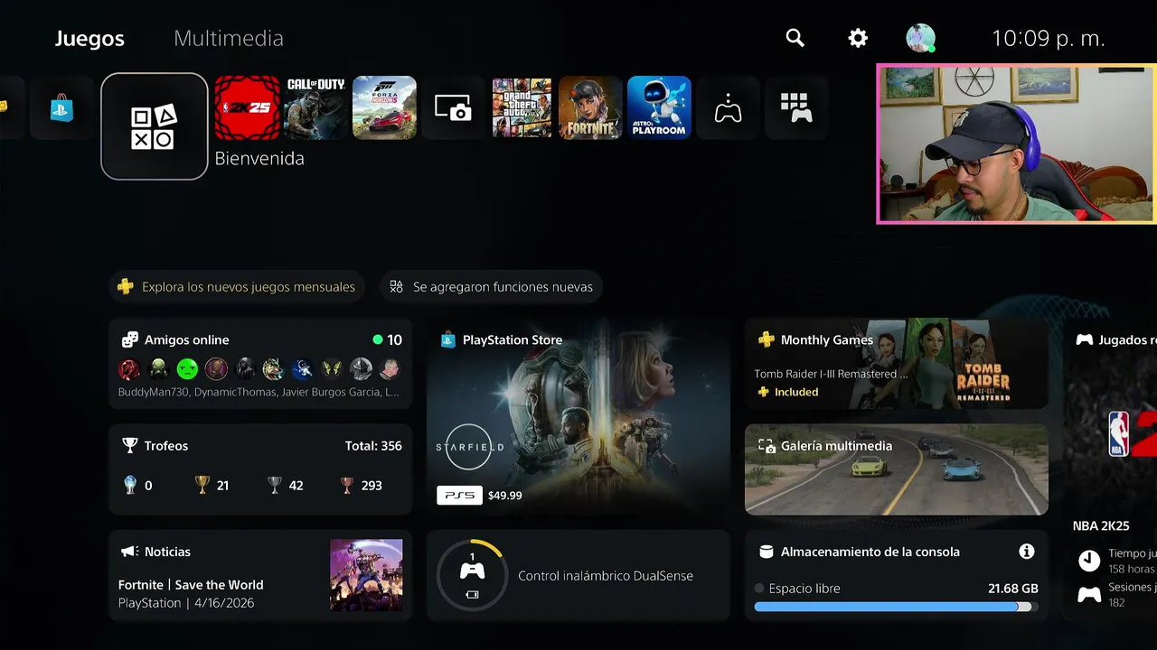Launch the Grand Theft Auto tile

click(x=522, y=107)
